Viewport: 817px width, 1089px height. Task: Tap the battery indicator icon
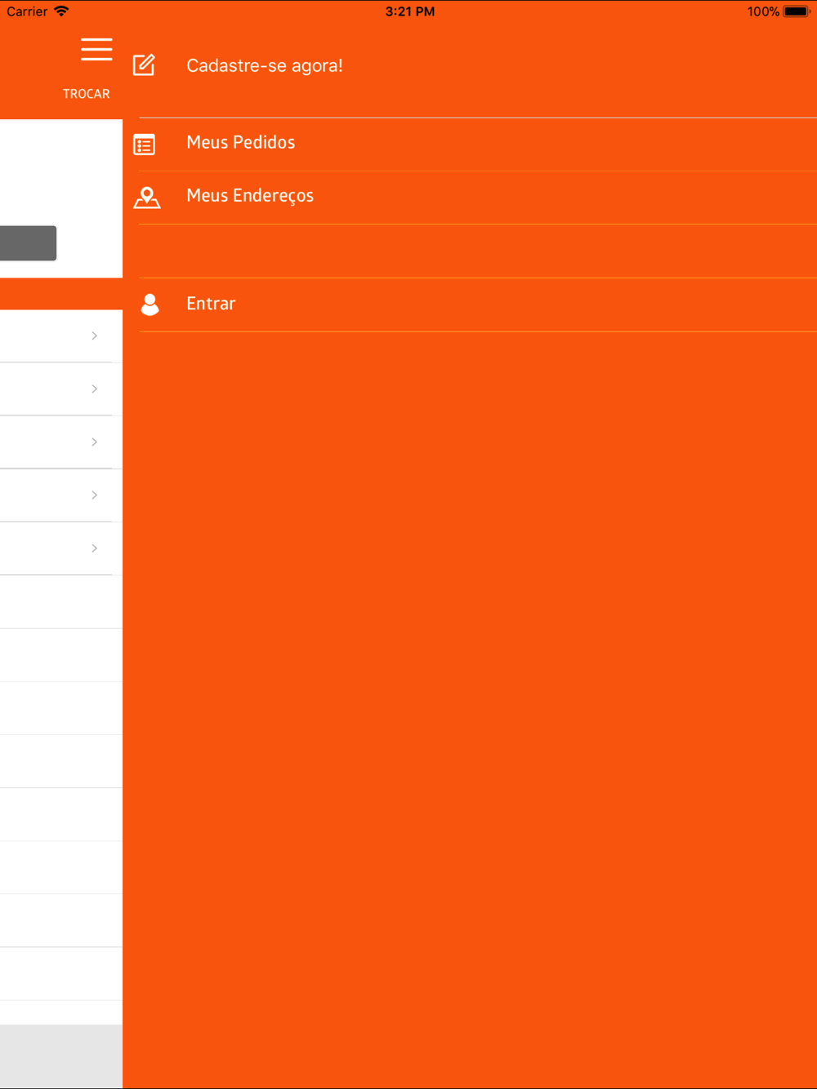pos(797,11)
